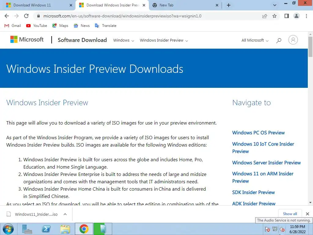Click the tab search down arrow
This screenshot has width=313, height=235.
(275, 5)
